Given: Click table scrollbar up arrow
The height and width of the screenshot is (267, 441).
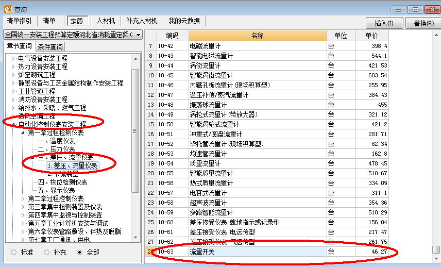Looking at the screenshot, I should click(x=436, y=35).
